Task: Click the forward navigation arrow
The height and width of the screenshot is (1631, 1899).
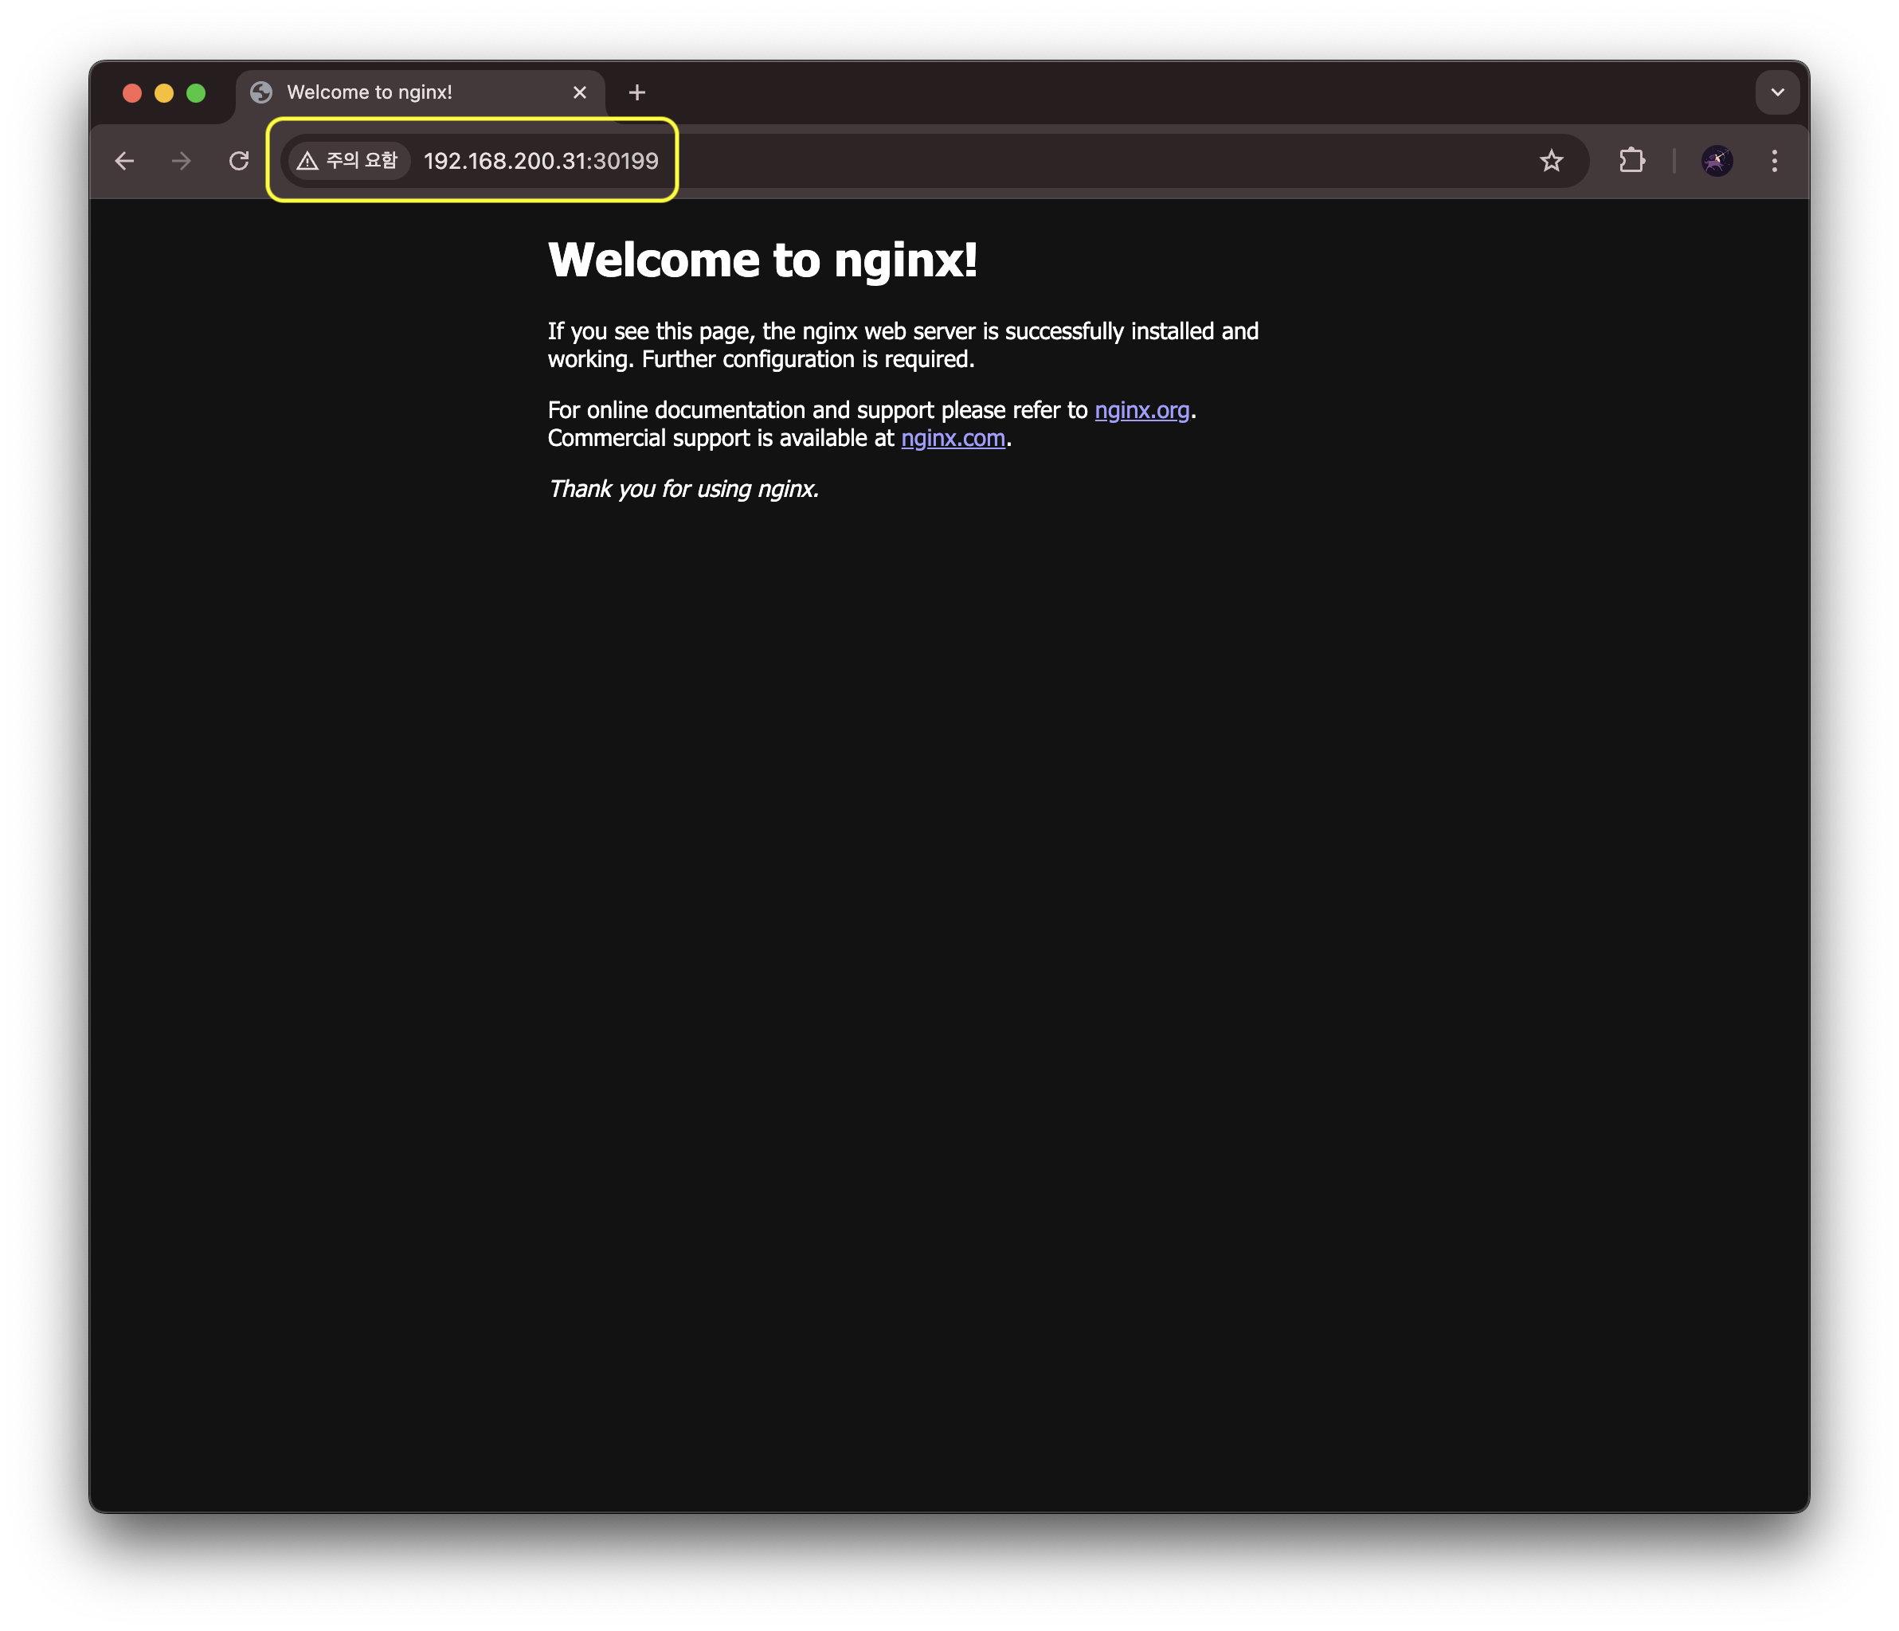Action: [x=182, y=161]
